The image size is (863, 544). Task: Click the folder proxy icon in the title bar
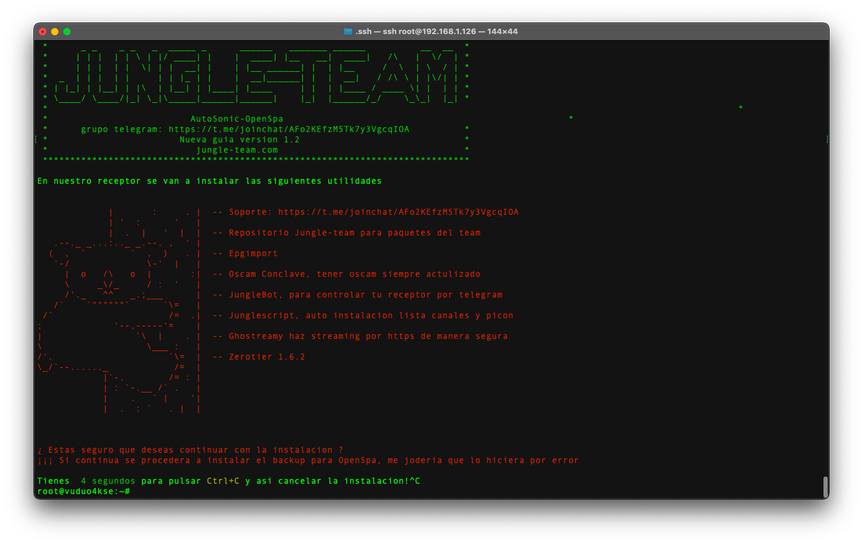click(348, 32)
